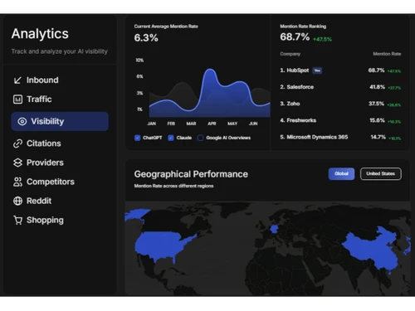Select the Global region button
Viewport: 415px width, 311px height.
(341, 173)
